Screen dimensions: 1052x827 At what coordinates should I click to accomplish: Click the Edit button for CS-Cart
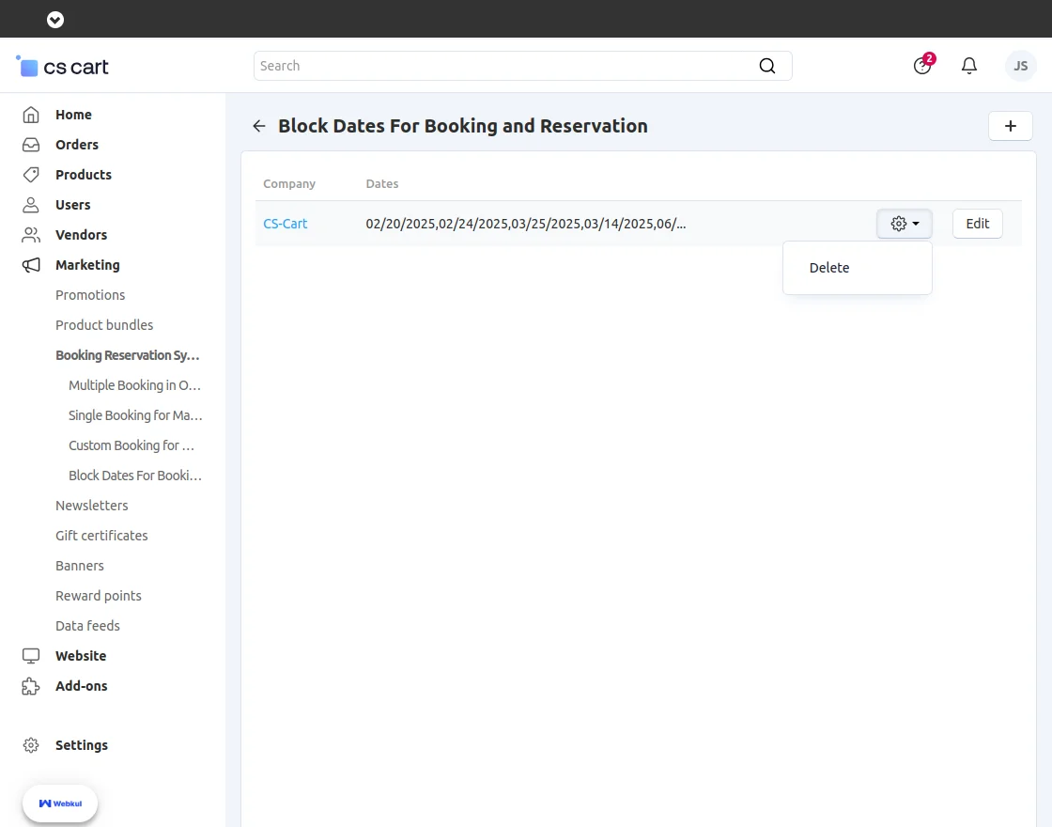pyautogui.click(x=978, y=224)
